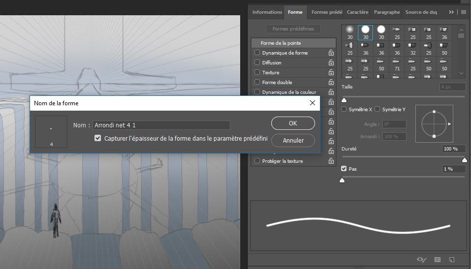Click the create new brush icon

(452, 259)
